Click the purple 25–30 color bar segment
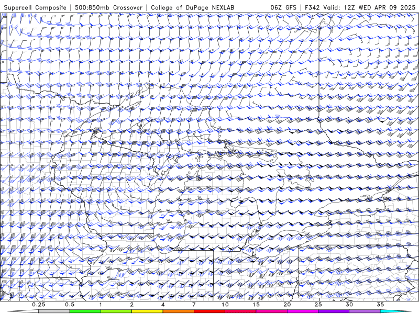Screen dimensions: 419x314 coord(334,311)
